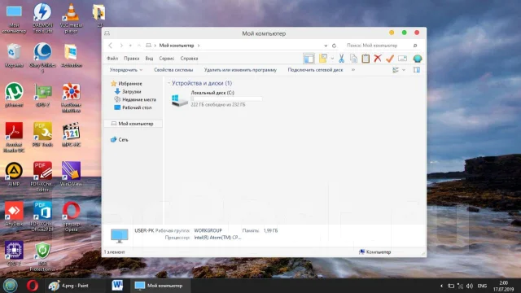Expand the chevron after Мой компьютер breadcrumb
The height and width of the screenshot is (293, 521).
[x=199, y=46]
